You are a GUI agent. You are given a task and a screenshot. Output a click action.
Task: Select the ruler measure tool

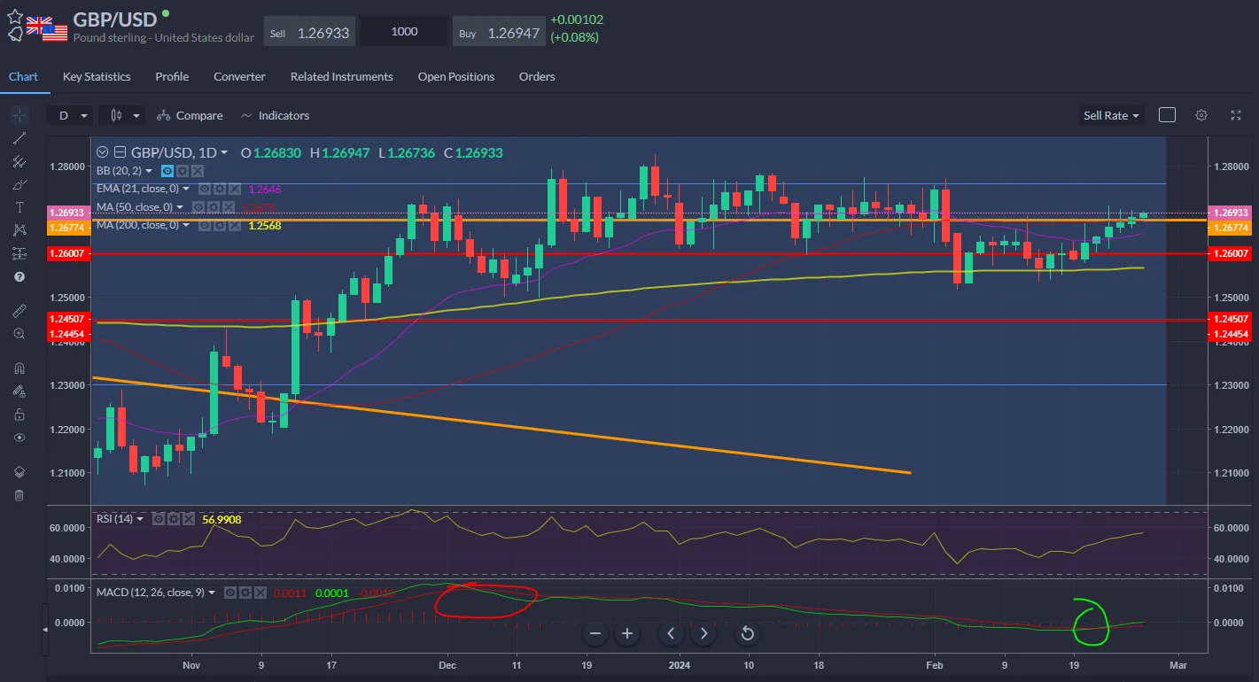coord(19,310)
